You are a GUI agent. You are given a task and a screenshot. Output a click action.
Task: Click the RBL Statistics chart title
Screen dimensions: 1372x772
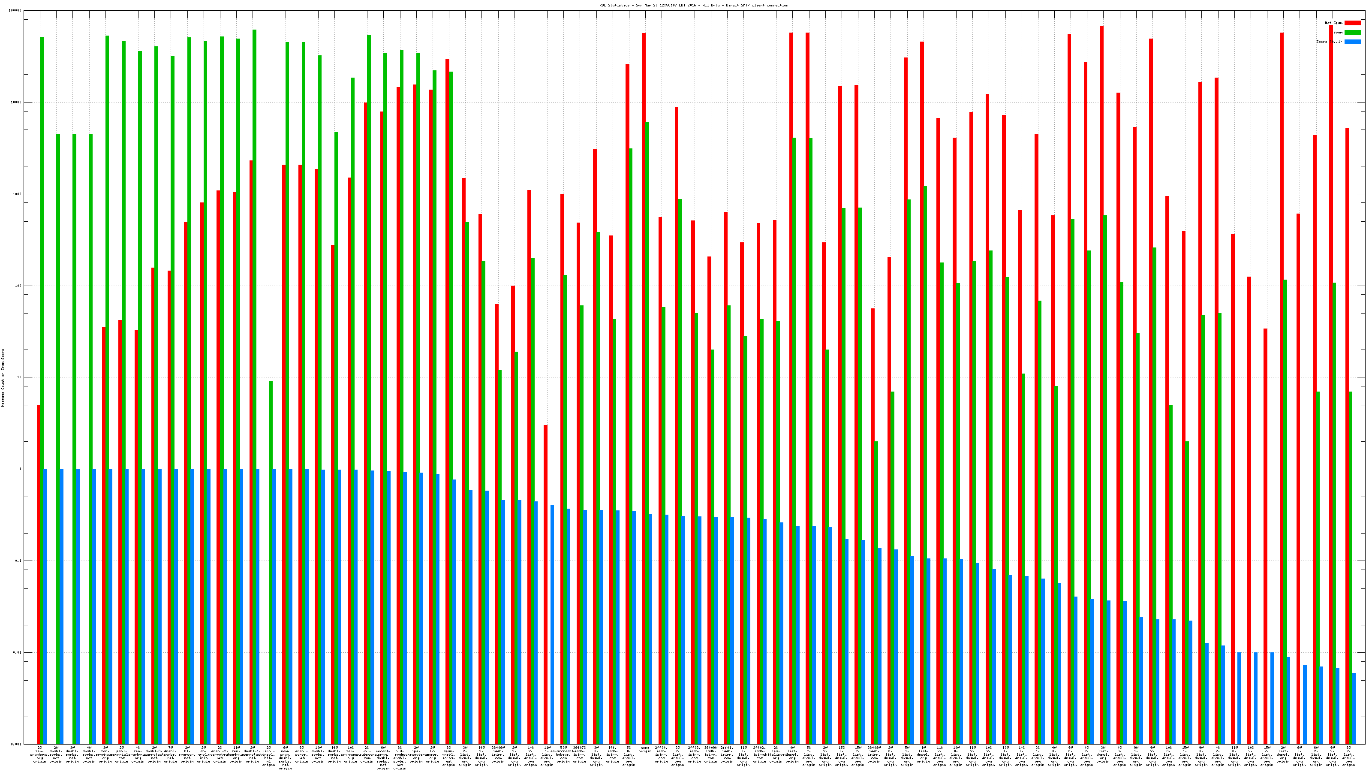pos(693,5)
